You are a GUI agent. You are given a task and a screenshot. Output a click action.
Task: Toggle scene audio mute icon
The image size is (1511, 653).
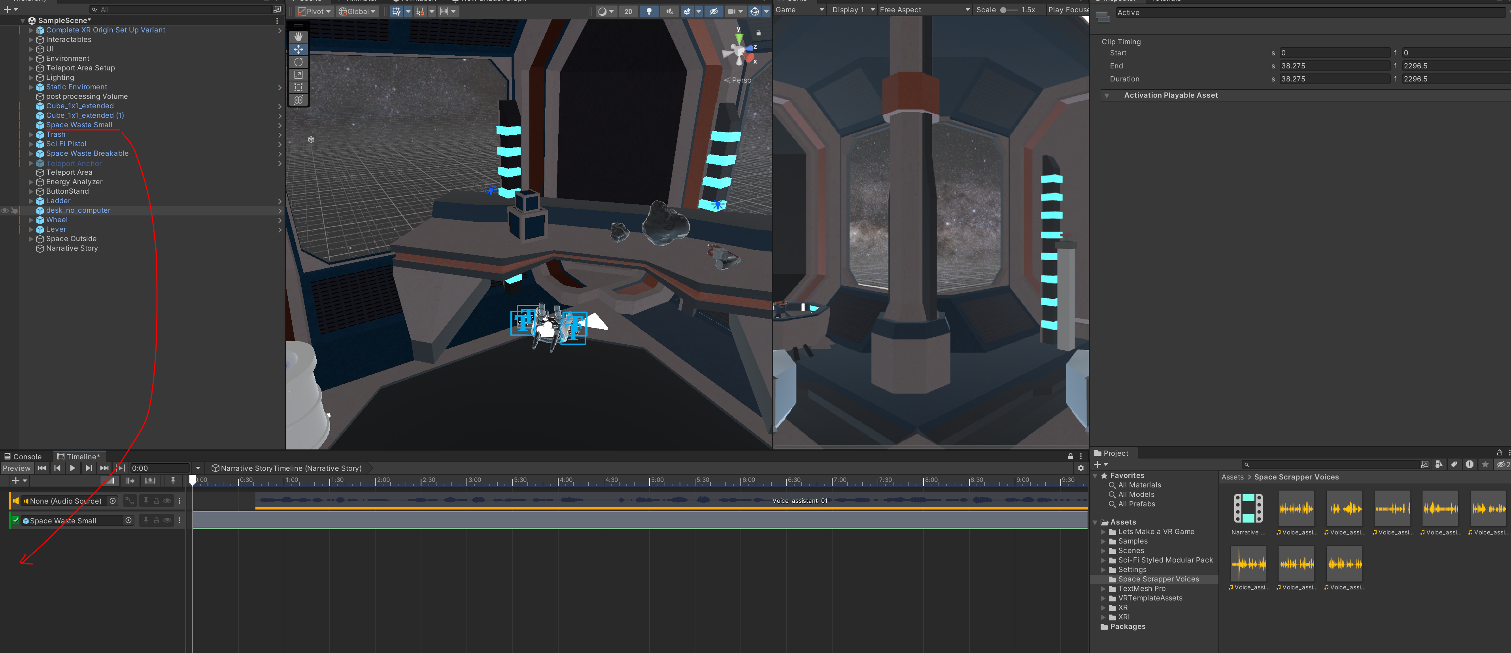tap(669, 11)
